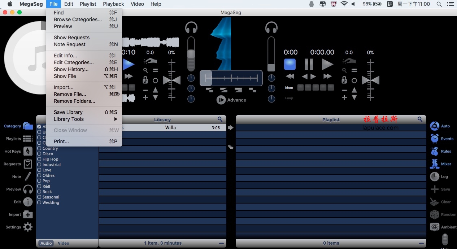Click the Random dice icon

(x=435, y=214)
